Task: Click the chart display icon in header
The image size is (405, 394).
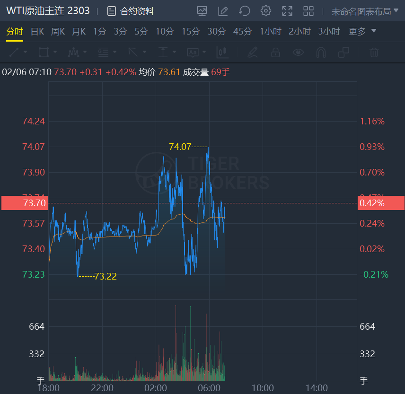Action: [202, 11]
